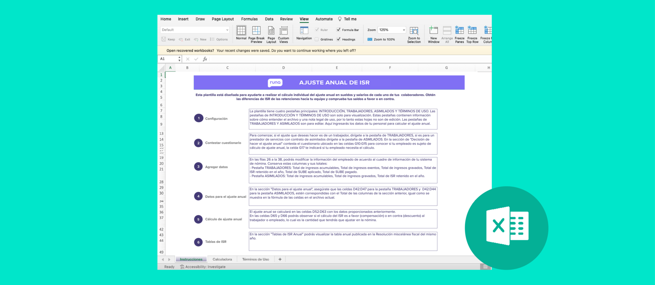Click the AJUSTE ANUAL DE ISR title banner
655x285 pixels.
pyautogui.click(x=329, y=83)
